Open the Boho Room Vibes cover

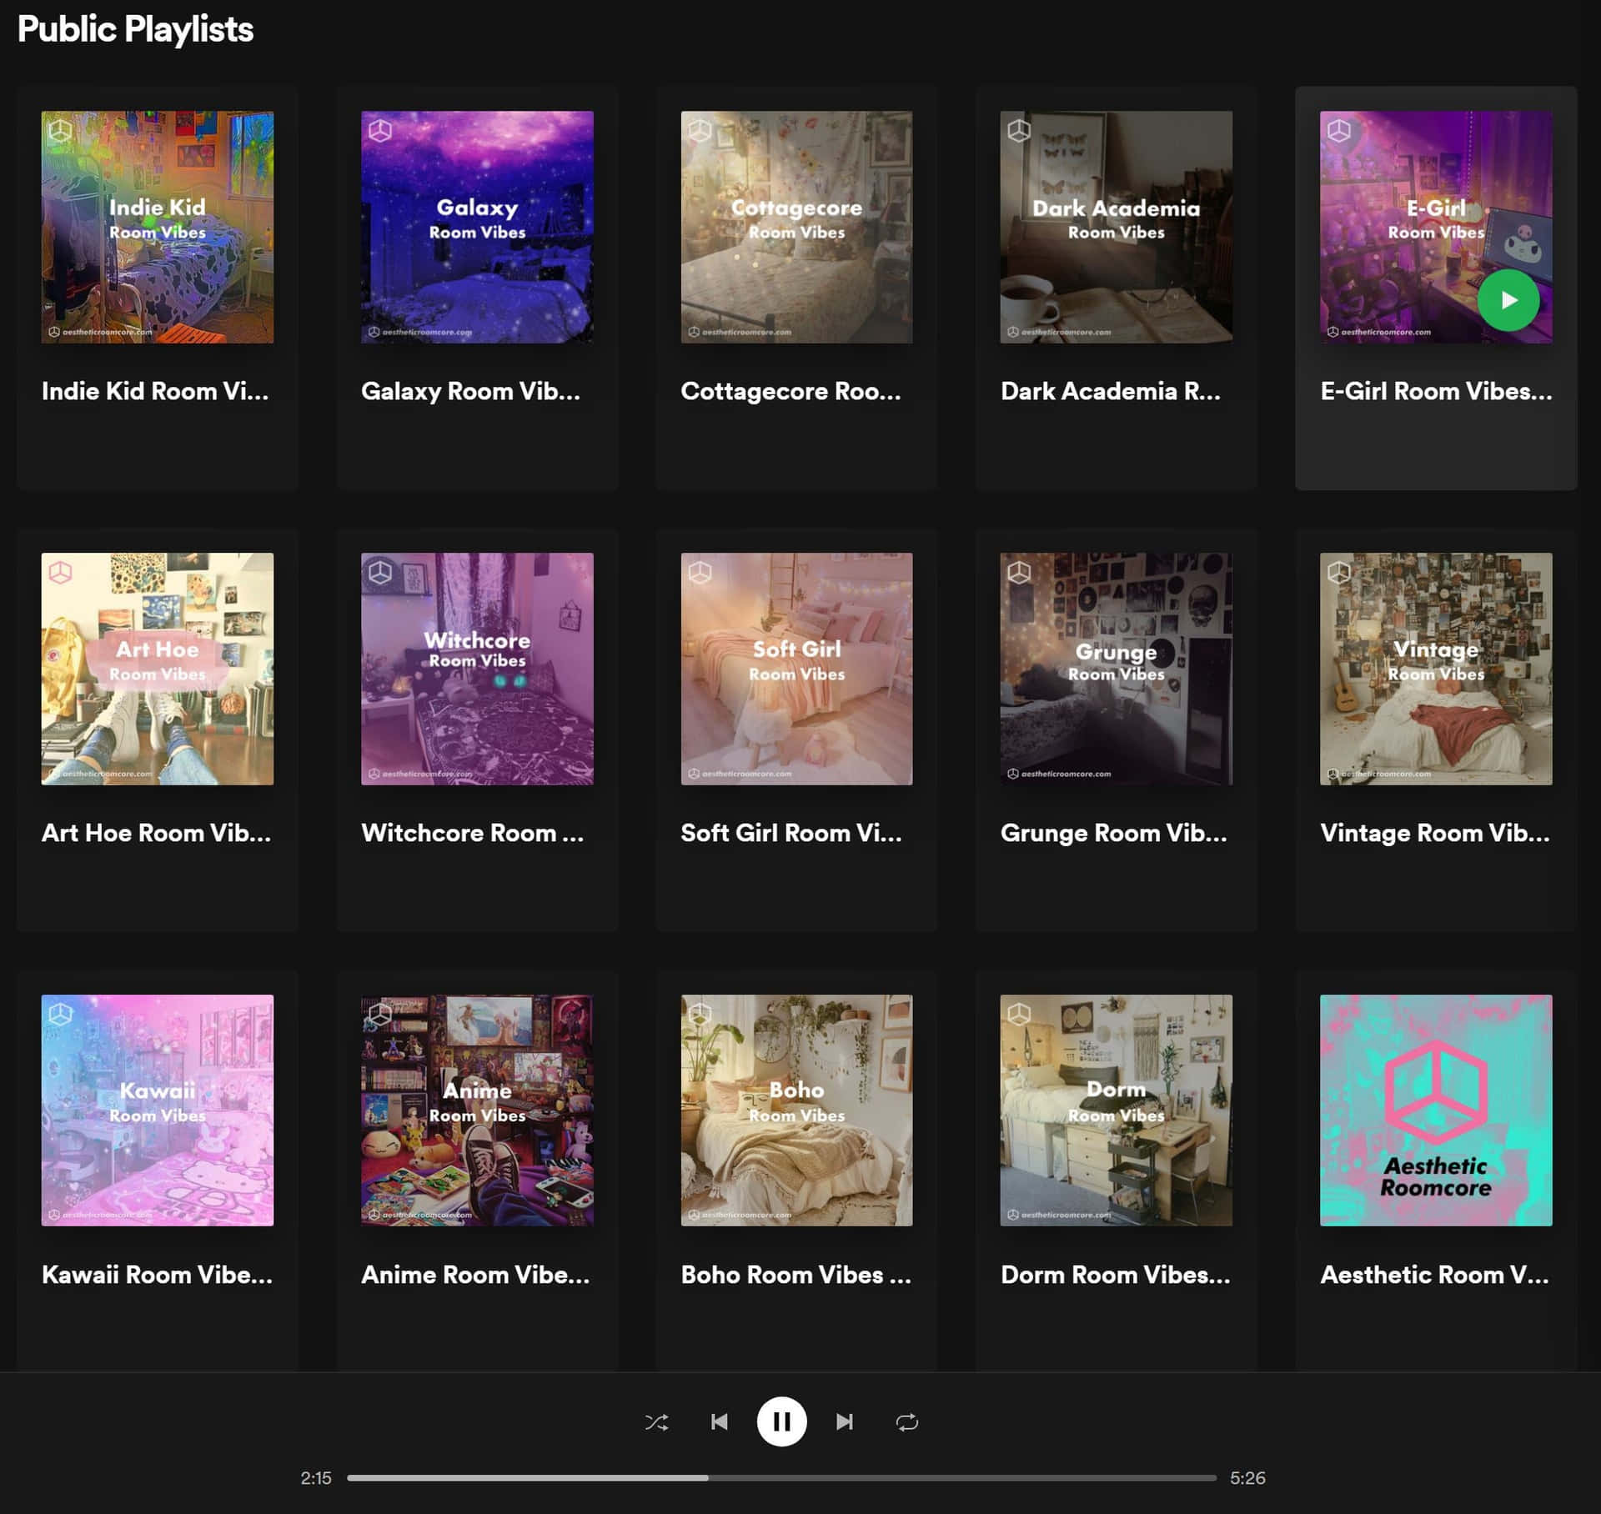pyautogui.click(x=796, y=1110)
